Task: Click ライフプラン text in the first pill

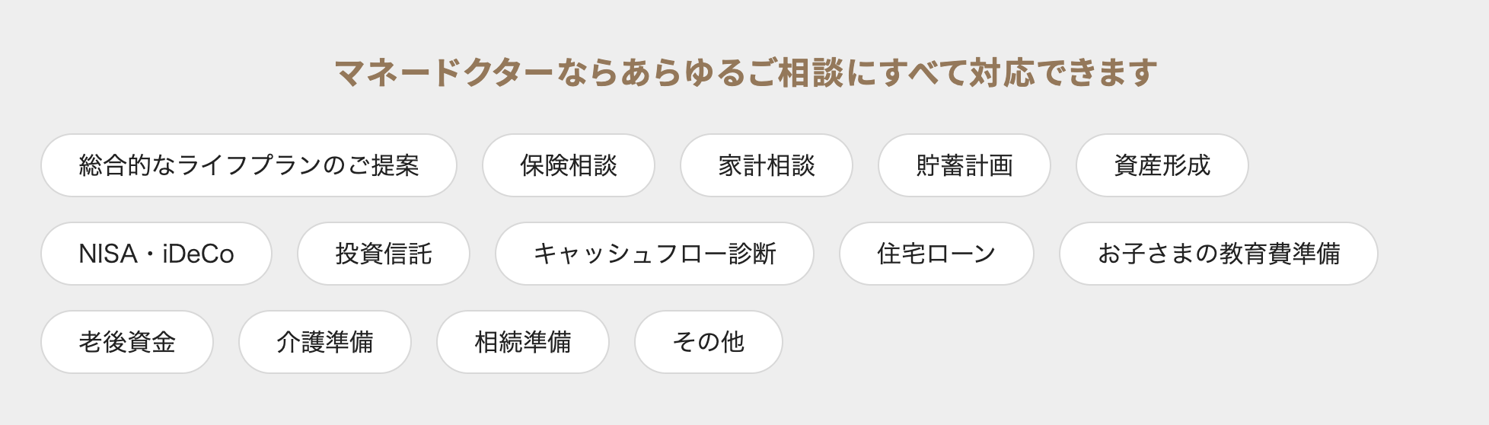Action: 250,165
